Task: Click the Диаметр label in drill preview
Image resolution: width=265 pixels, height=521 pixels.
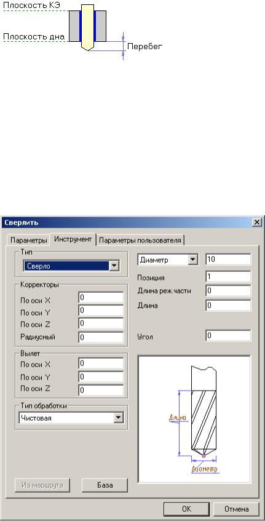Action: pyautogui.click(x=205, y=469)
